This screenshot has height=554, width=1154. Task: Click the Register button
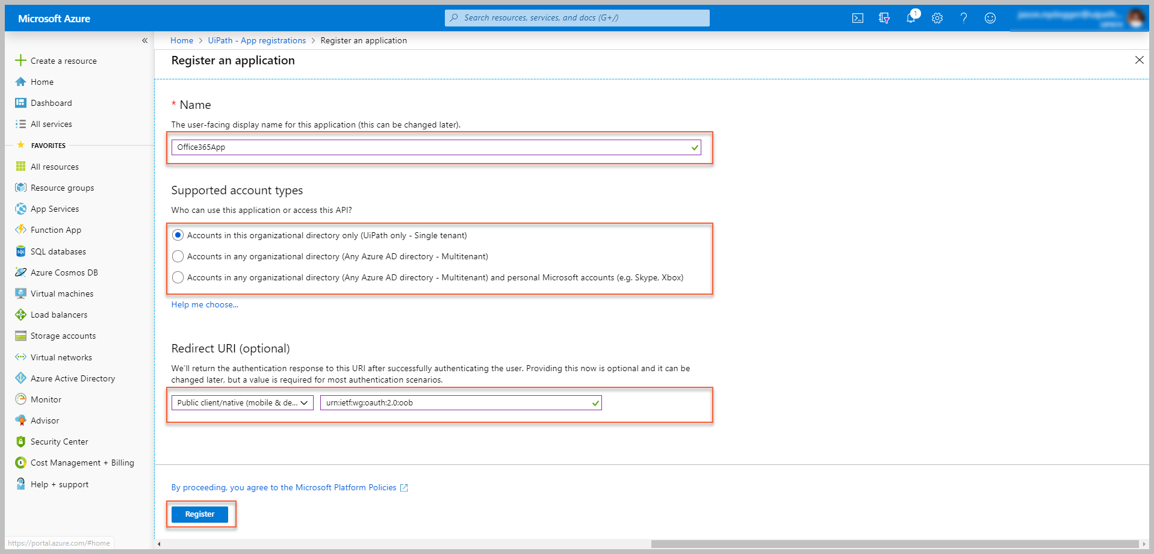click(199, 514)
